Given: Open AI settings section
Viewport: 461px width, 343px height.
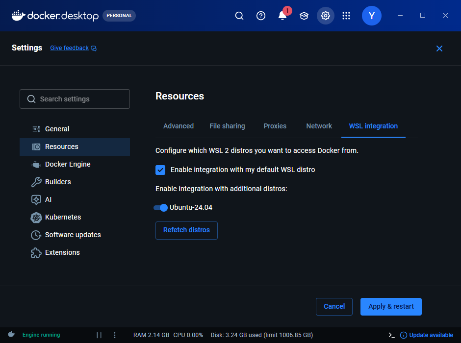Looking at the screenshot, I should click(x=75, y=200).
